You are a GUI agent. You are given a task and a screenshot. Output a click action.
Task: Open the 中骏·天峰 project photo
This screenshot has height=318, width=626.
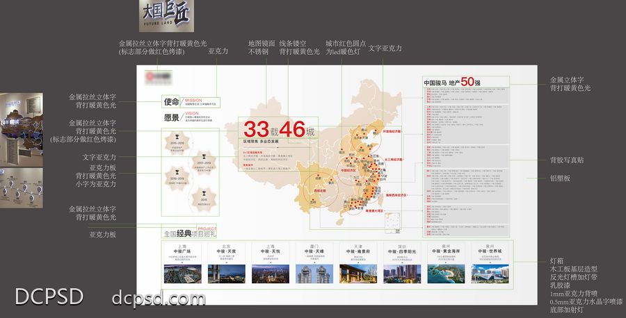(x=314, y=274)
